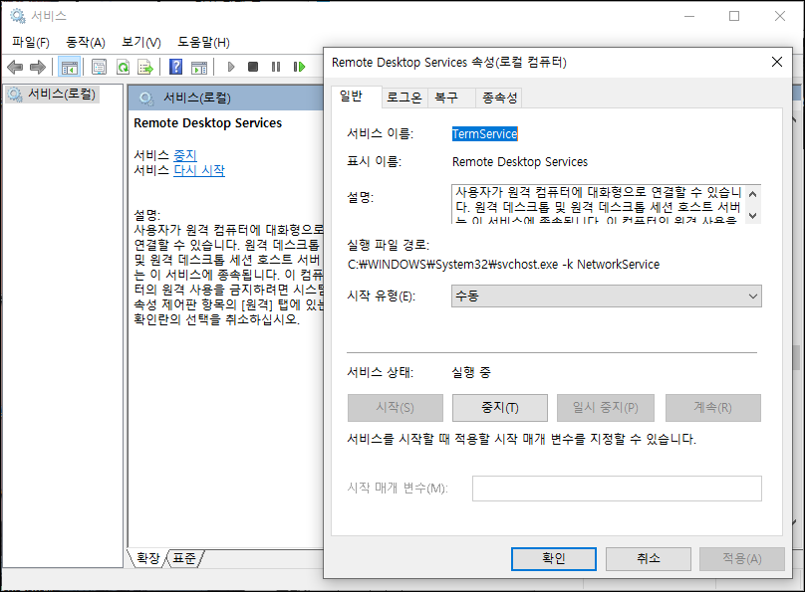Open the Help question mark icon
The width and height of the screenshot is (805, 592).
point(175,67)
